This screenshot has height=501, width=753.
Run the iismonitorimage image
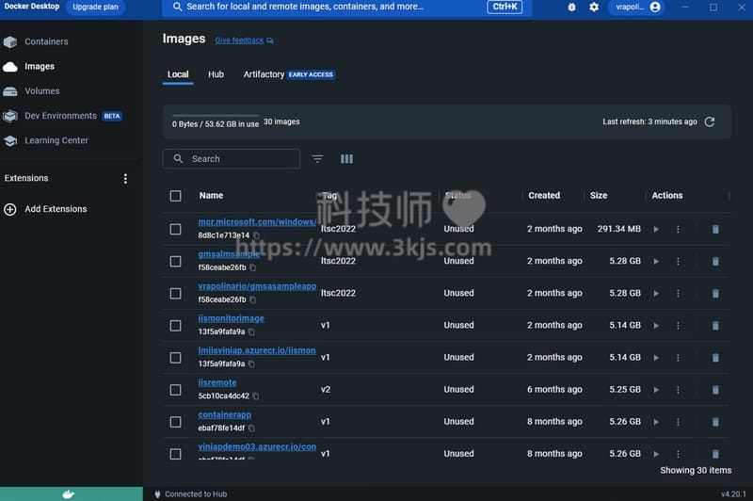point(656,326)
